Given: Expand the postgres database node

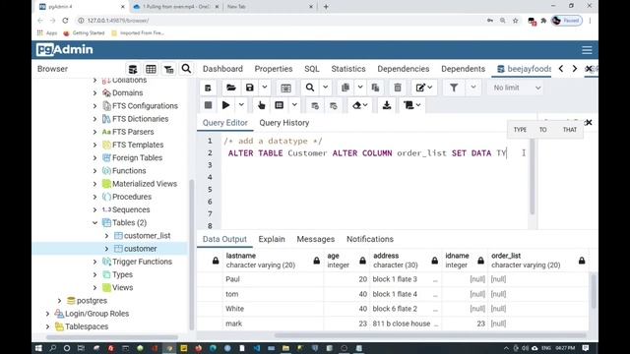Looking at the screenshot, I should pyautogui.click(x=59, y=301).
